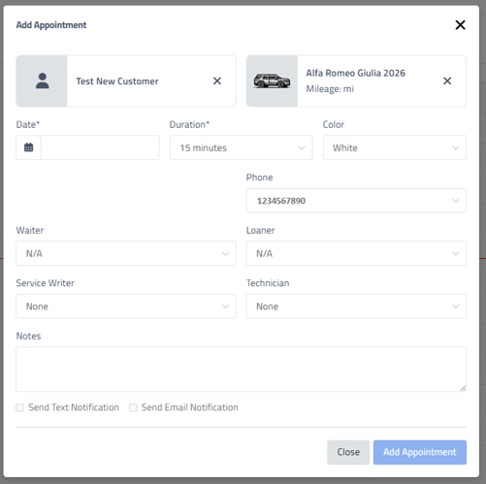The height and width of the screenshot is (484, 486).
Task: Remove Alfa Romeo Giulia vehicle X icon
Action: [447, 81]
